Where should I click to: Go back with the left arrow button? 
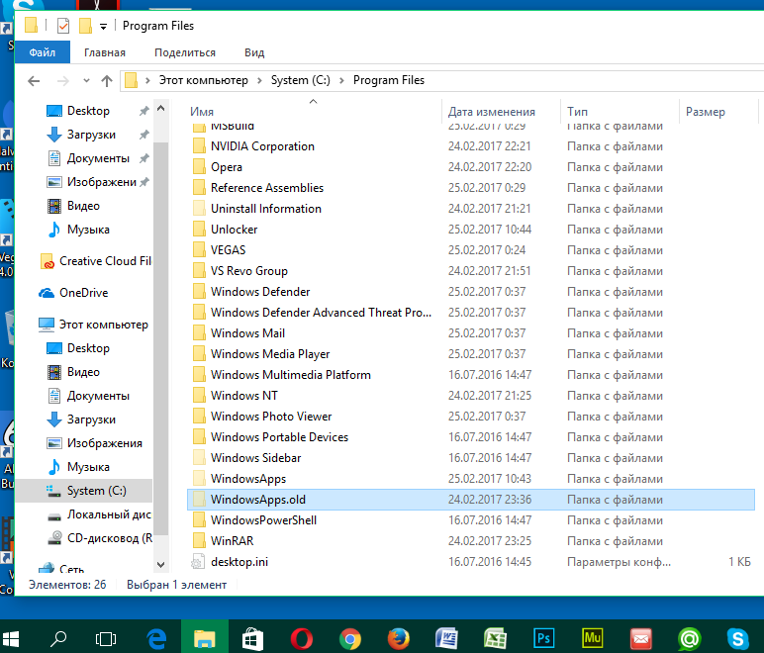(34, 81)
